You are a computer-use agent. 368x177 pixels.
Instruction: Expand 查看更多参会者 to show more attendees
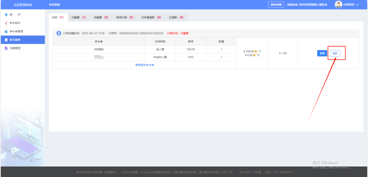[144, 65]
